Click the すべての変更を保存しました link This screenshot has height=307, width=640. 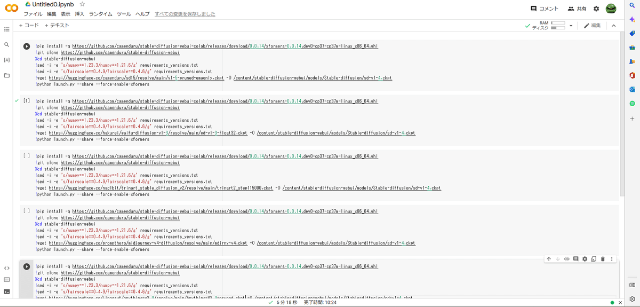(x=185, y=14)
